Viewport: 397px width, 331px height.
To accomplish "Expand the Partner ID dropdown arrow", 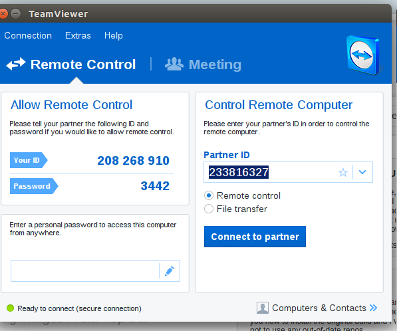I will click(362, 172).
